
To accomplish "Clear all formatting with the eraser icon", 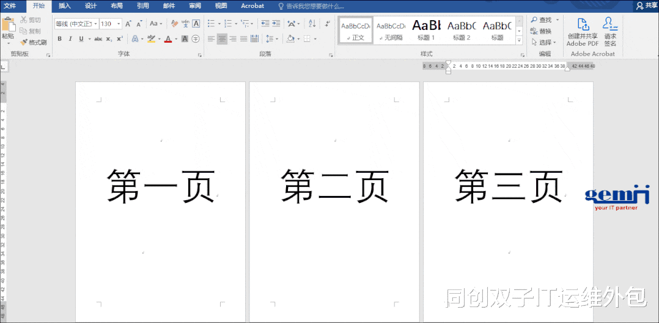I will pos(175,24).
